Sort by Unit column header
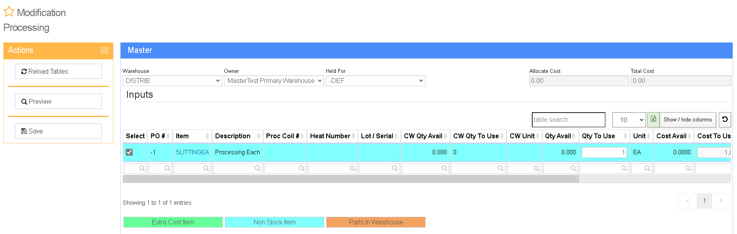The width and height of the screenshot is (737, 234). pos(642,136)
